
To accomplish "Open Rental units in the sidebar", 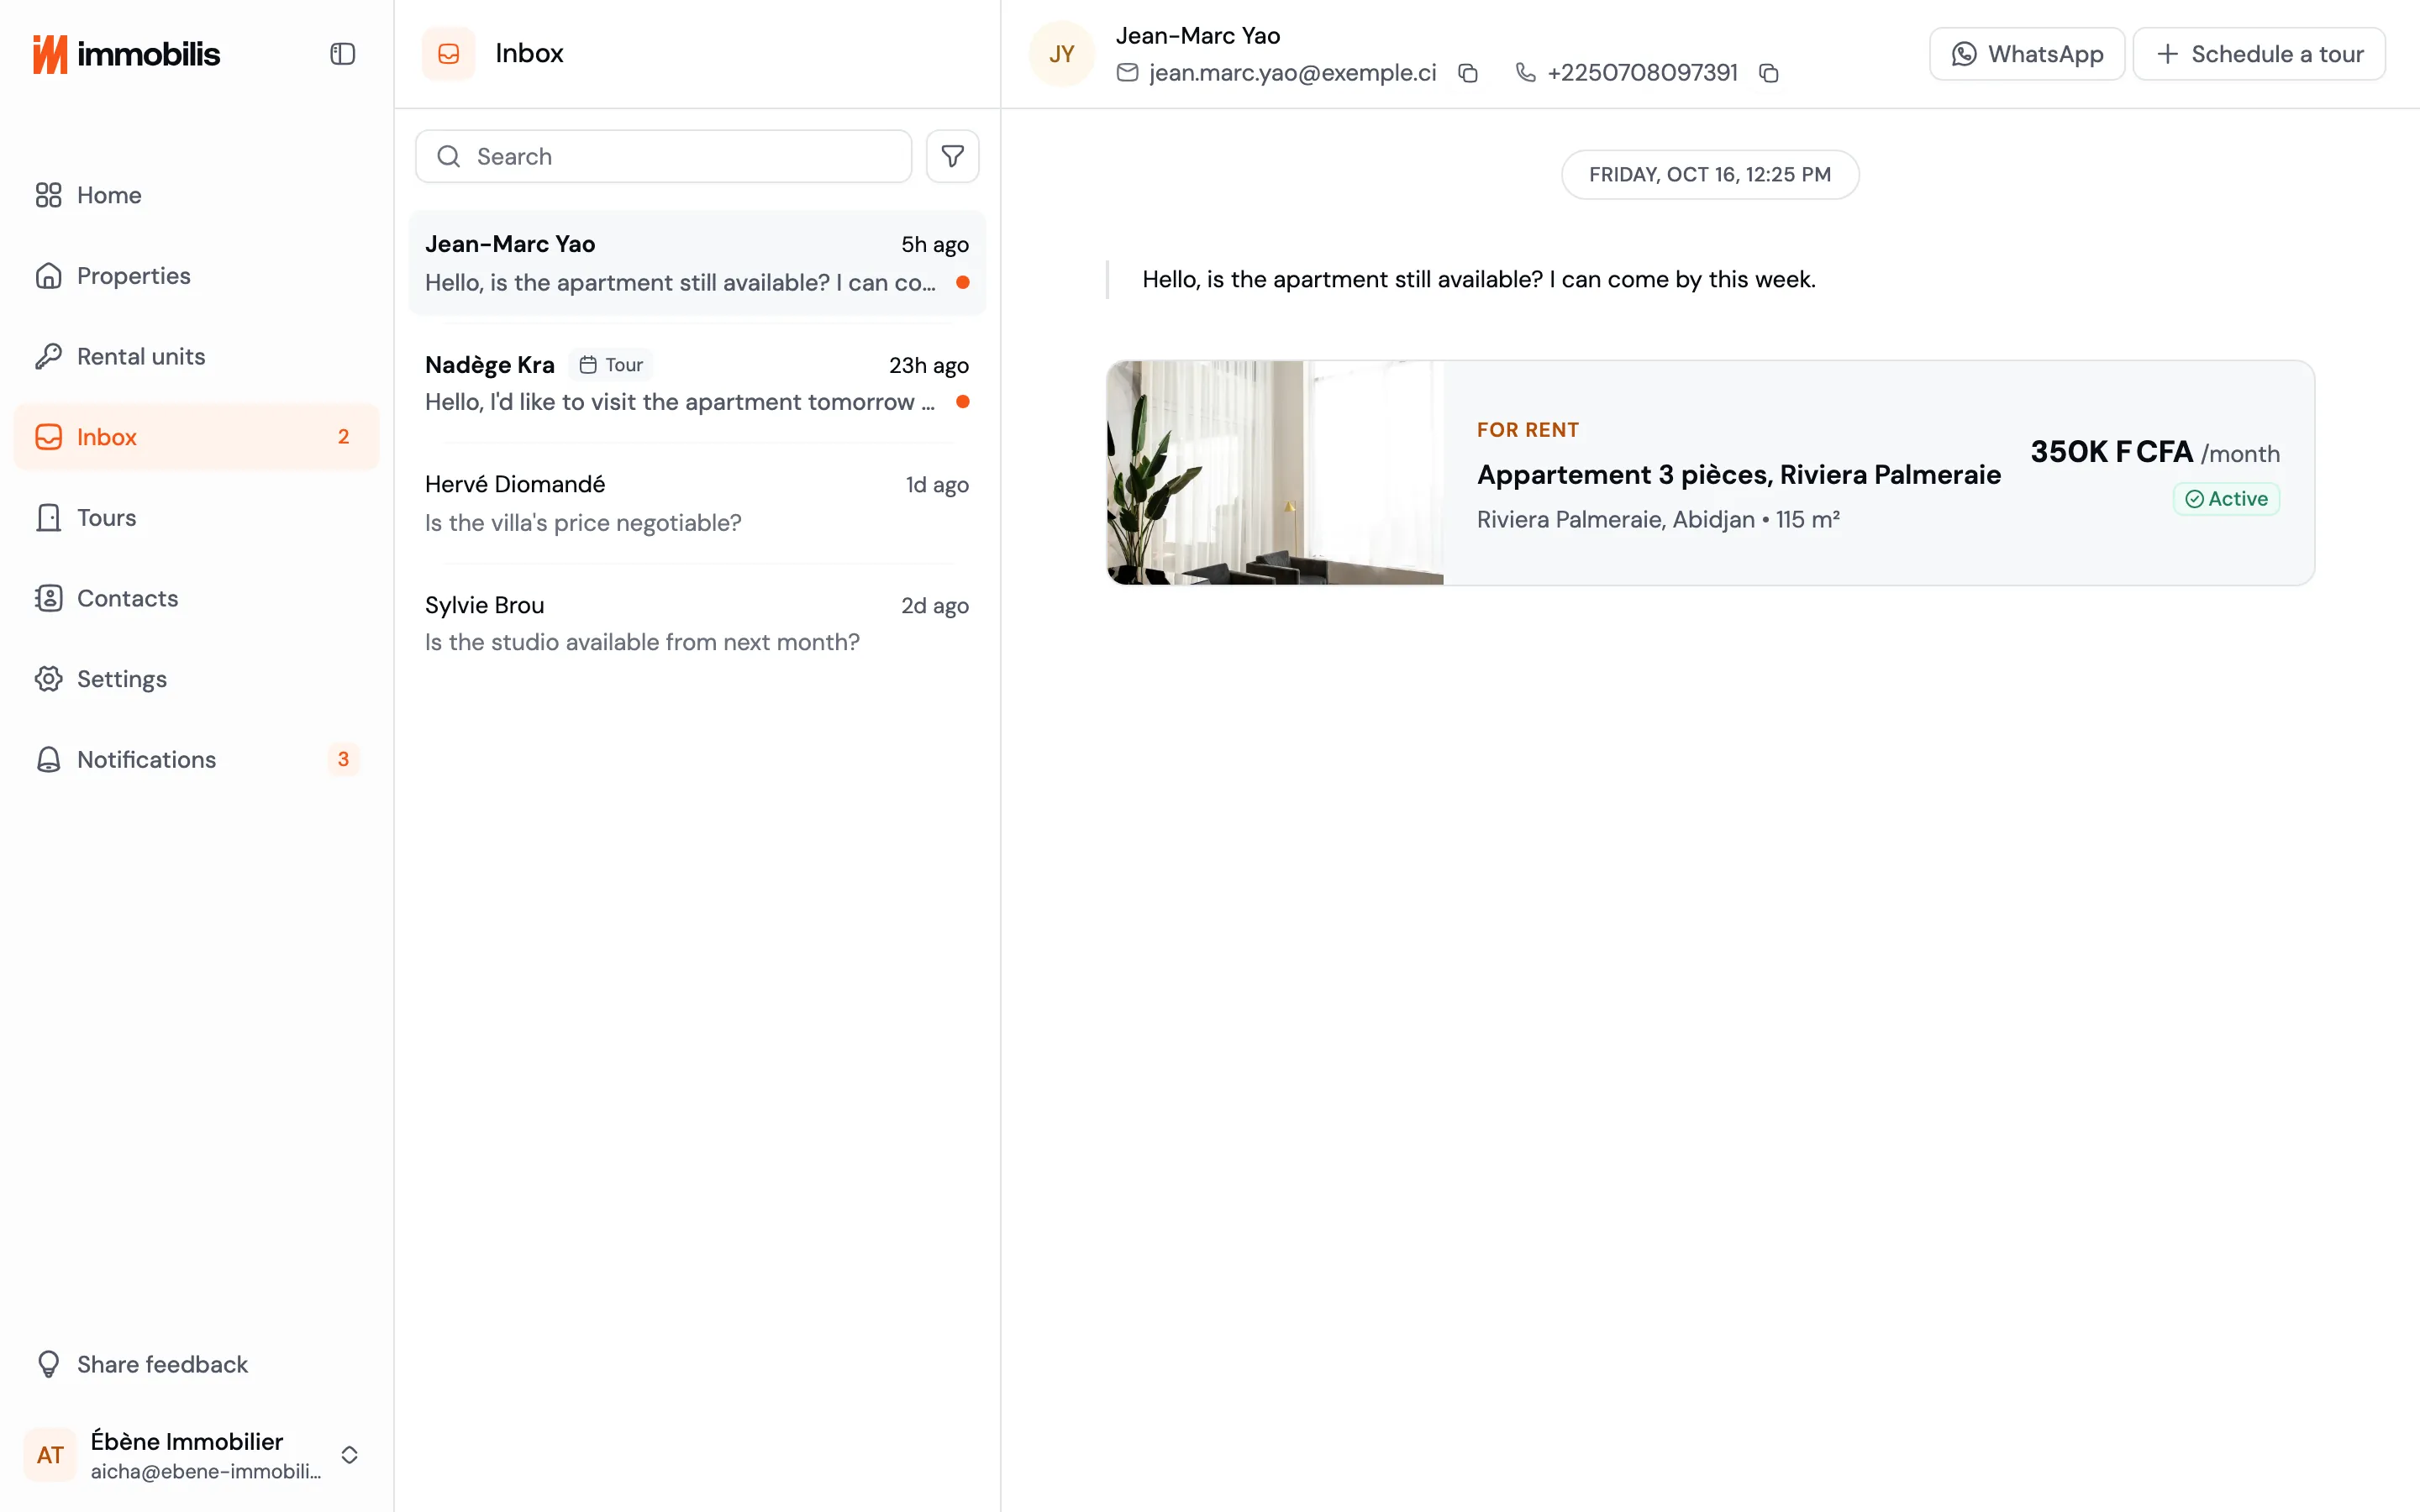I will pos(197,356).
